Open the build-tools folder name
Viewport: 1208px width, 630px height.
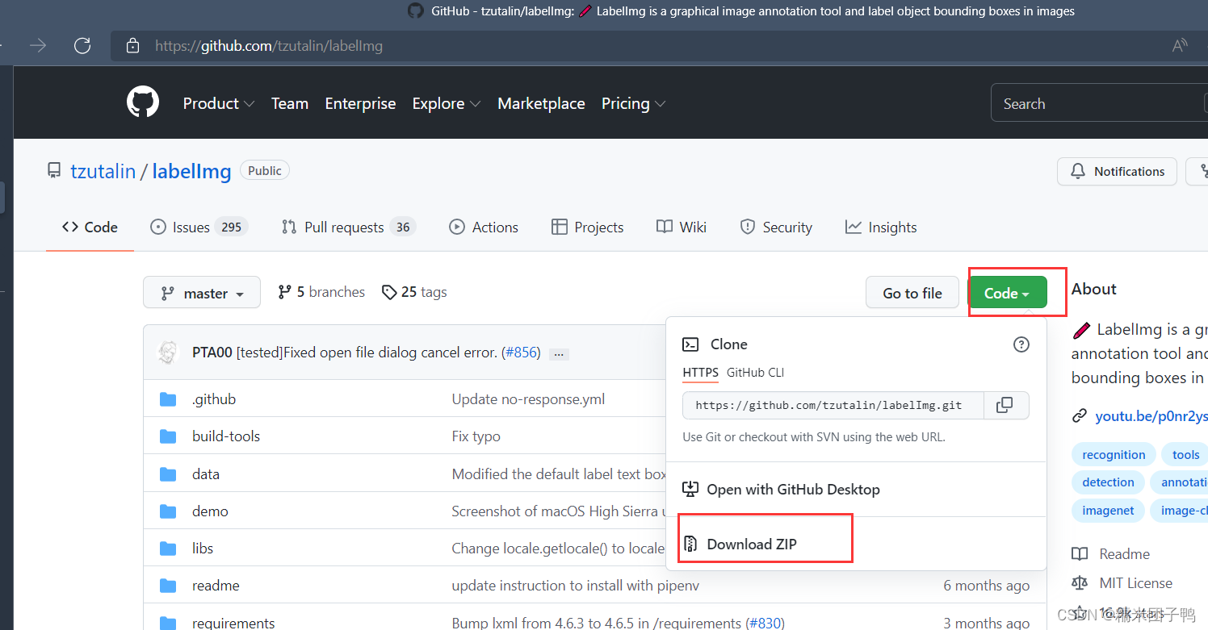226,436
